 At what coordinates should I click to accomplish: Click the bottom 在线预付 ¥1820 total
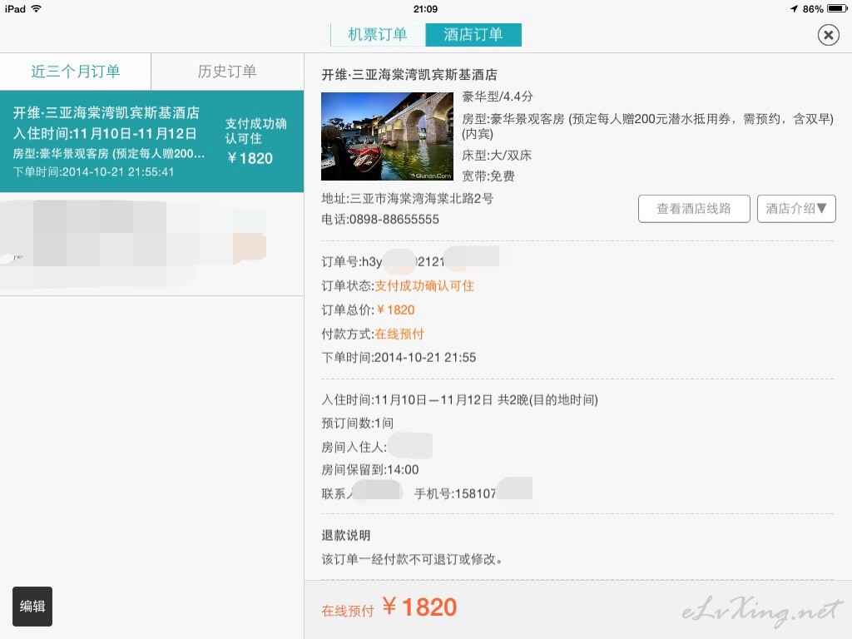[x=389, y=607]
